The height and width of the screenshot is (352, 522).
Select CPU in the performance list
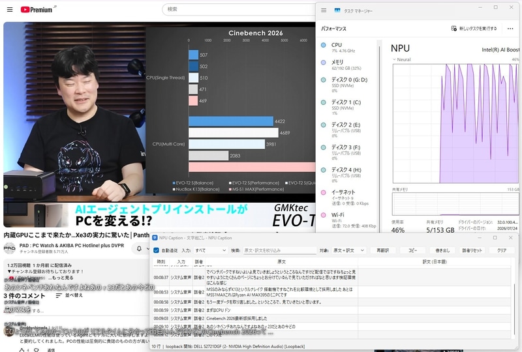coord(348,47)
